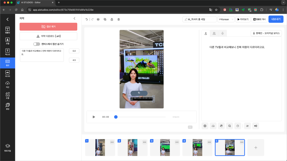Click the waving hand gesture icon
The height and width of the screenshot is (161, 287).
click(x=221, y=126)
